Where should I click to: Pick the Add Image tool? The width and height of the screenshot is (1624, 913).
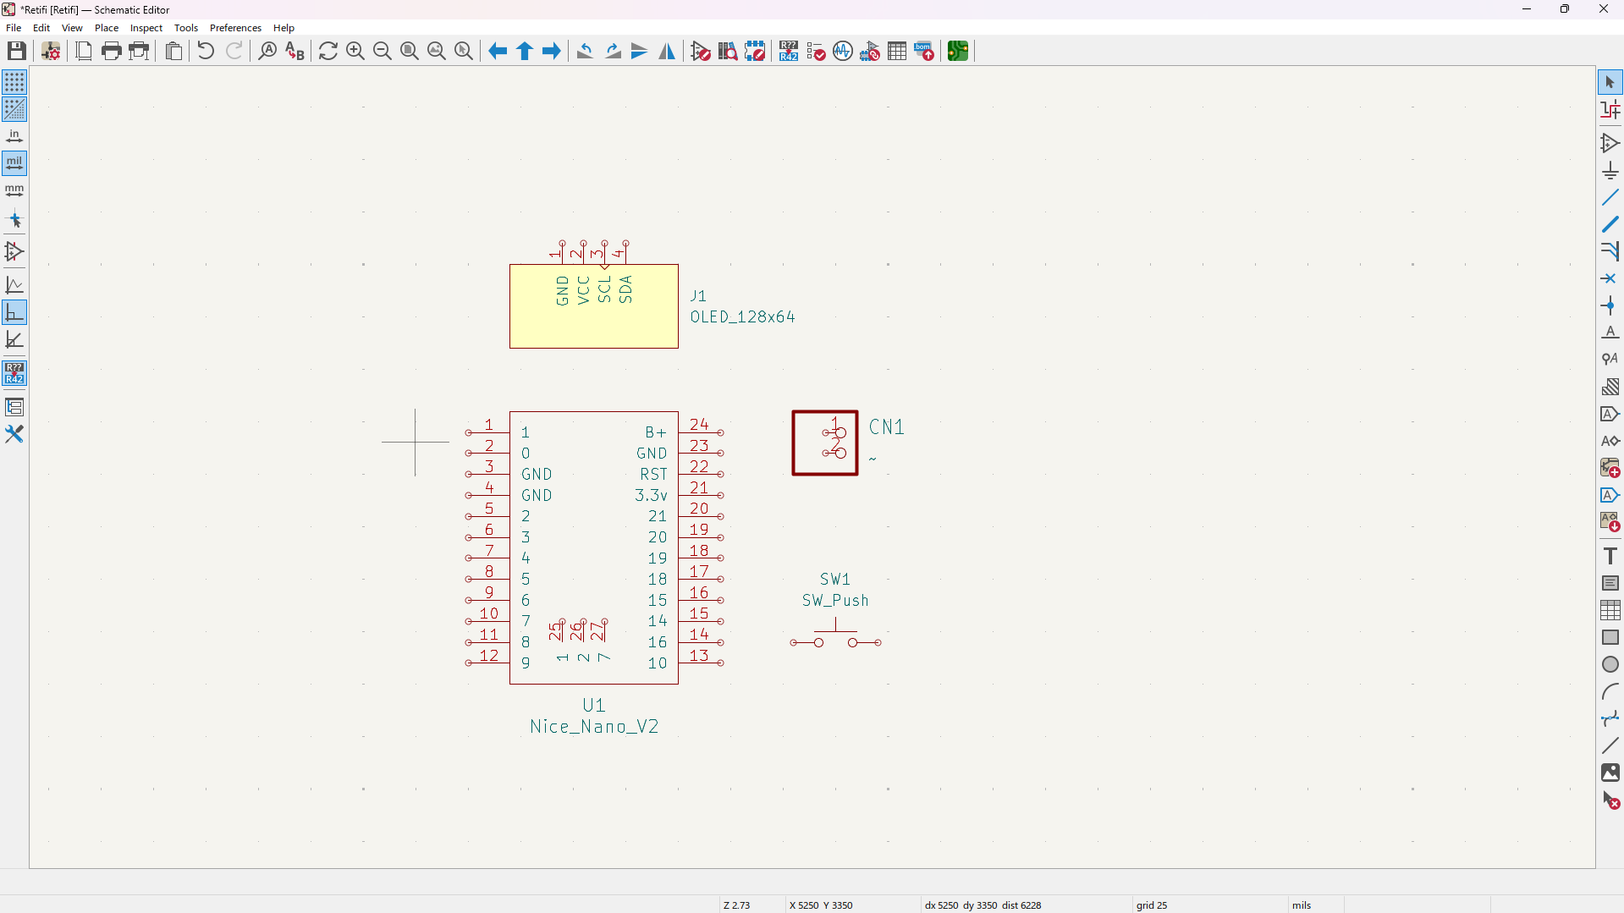click(1610, 773)
